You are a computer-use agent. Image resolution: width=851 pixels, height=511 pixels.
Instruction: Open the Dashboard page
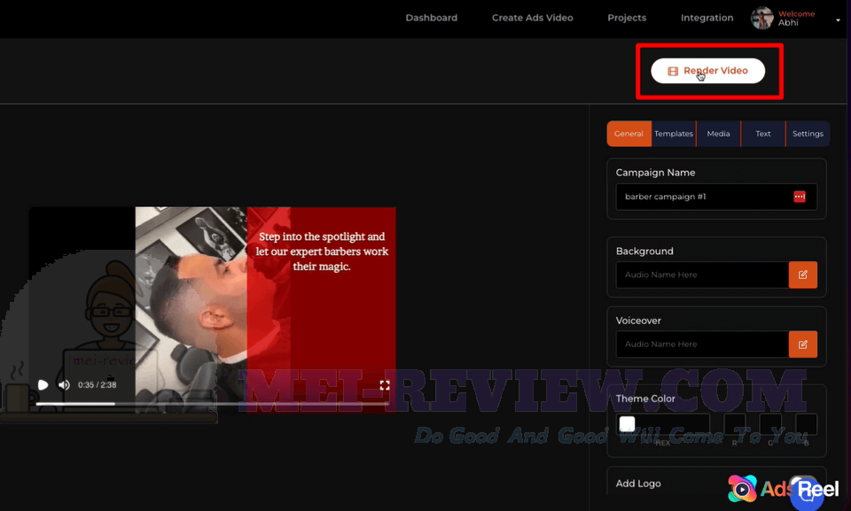pyautogui.click(x=432, y=18)
